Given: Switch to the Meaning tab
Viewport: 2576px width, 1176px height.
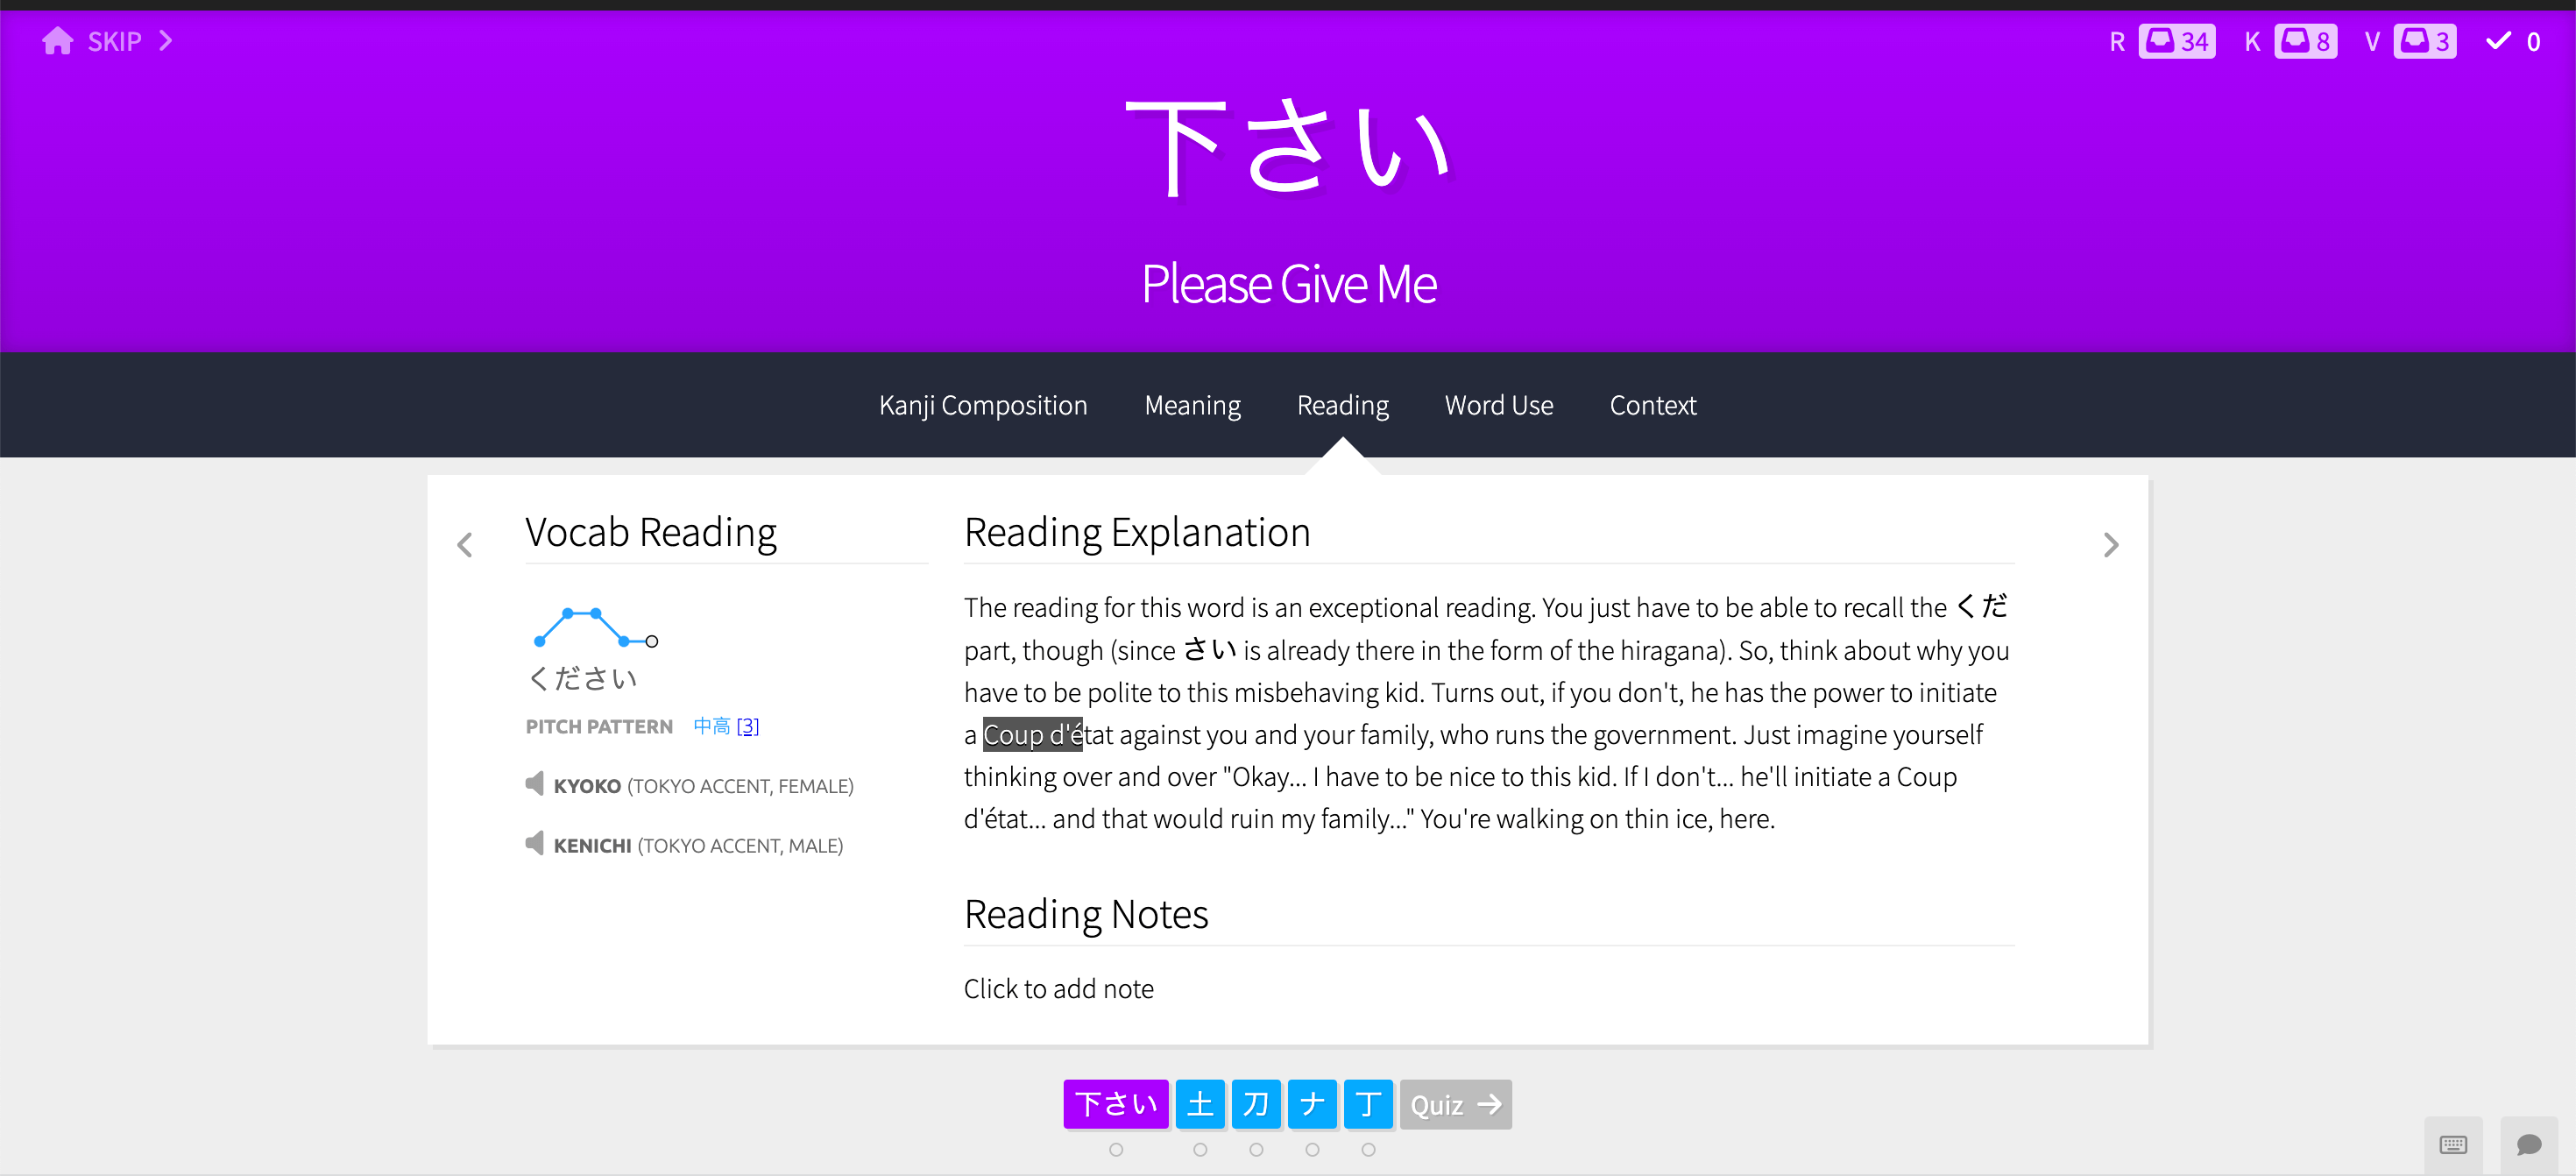Looking at the screenshot, I should (x=1192, y=405).
